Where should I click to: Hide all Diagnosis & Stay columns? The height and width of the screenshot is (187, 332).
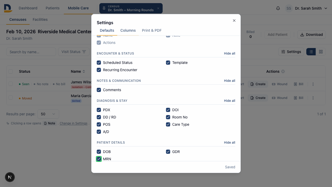[x=230, y=101]
